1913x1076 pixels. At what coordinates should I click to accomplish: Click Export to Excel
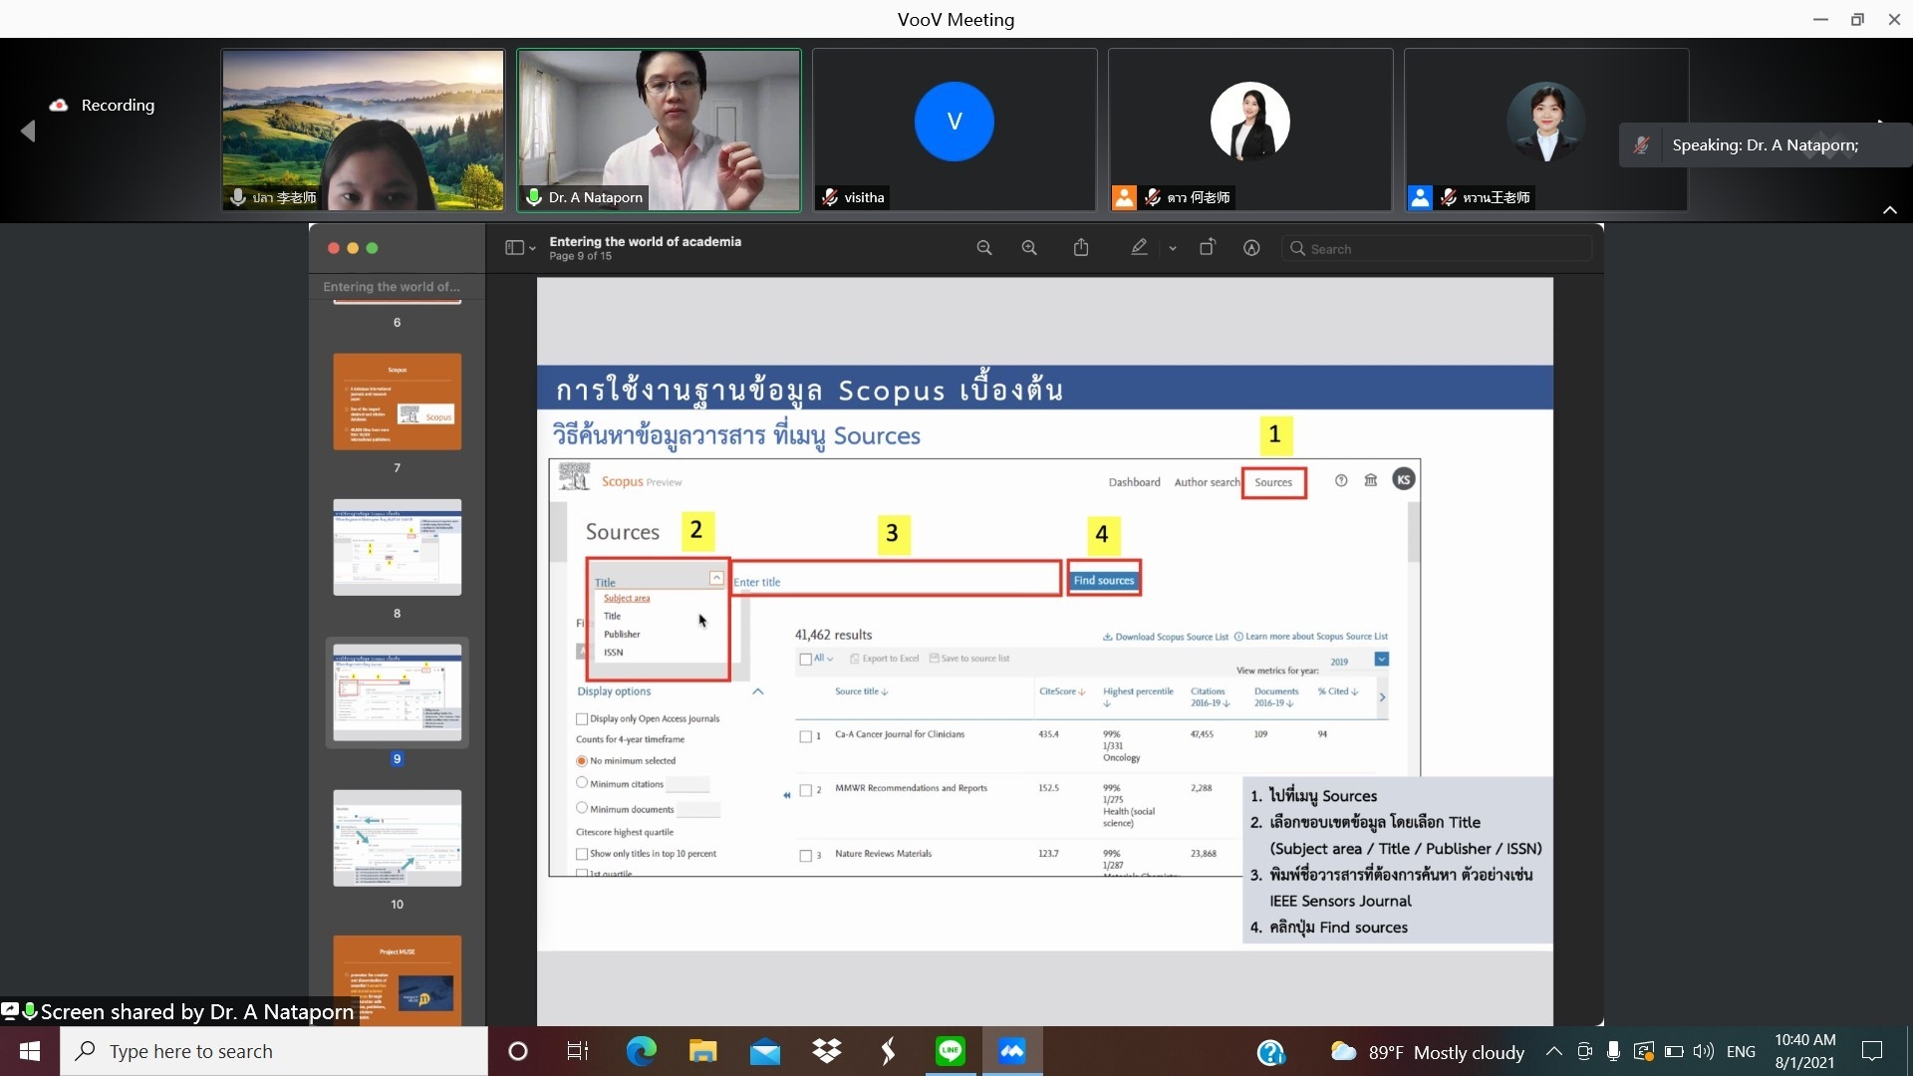885,659
